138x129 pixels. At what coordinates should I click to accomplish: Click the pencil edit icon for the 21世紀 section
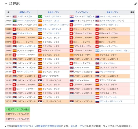[136, 4]
